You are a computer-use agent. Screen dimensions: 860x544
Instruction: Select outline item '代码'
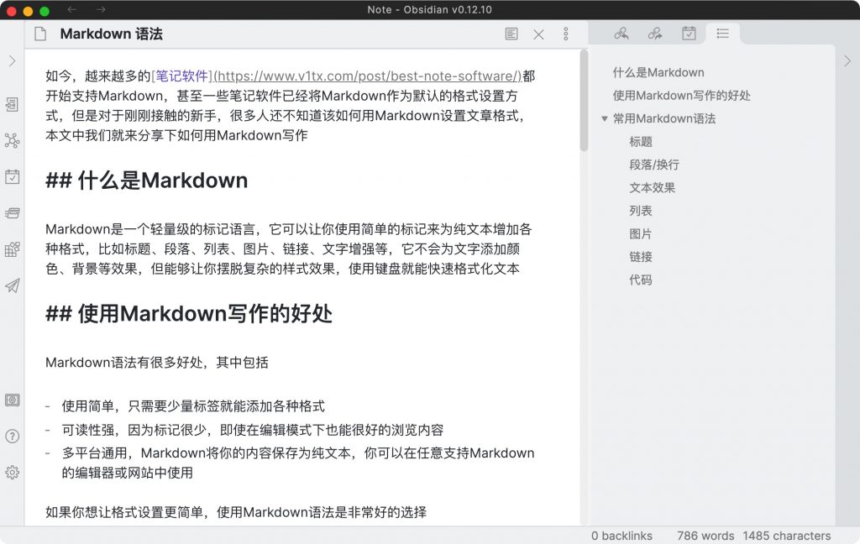point(641,280)
